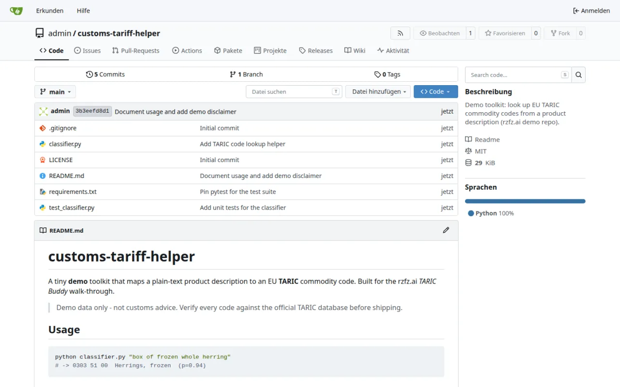Click the Favorisieren star button

pyautogui.click(x=505, y=33)
